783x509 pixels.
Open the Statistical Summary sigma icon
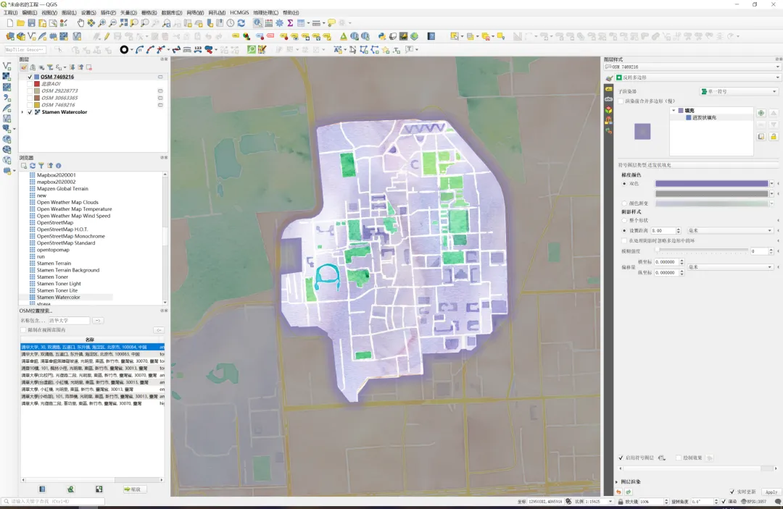290,23
